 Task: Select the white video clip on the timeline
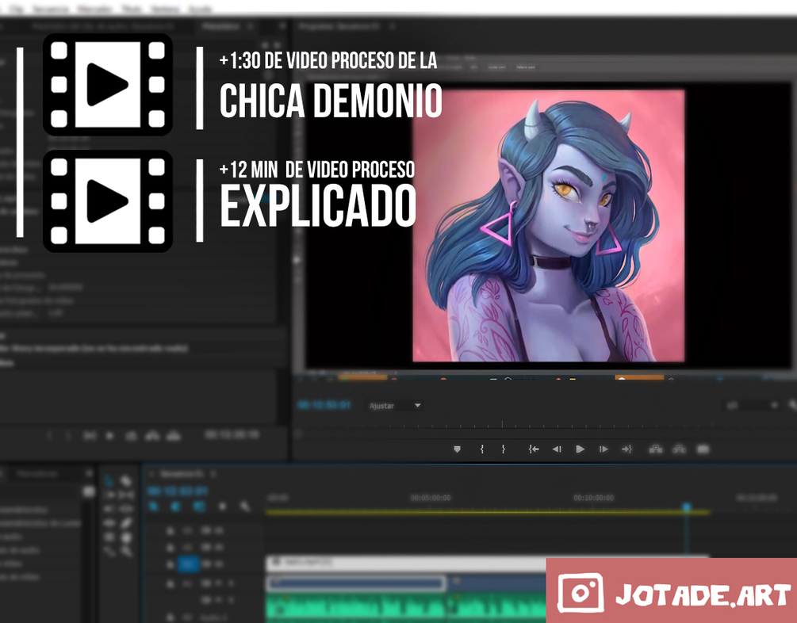pyautogui.click(x=407, y=563)
